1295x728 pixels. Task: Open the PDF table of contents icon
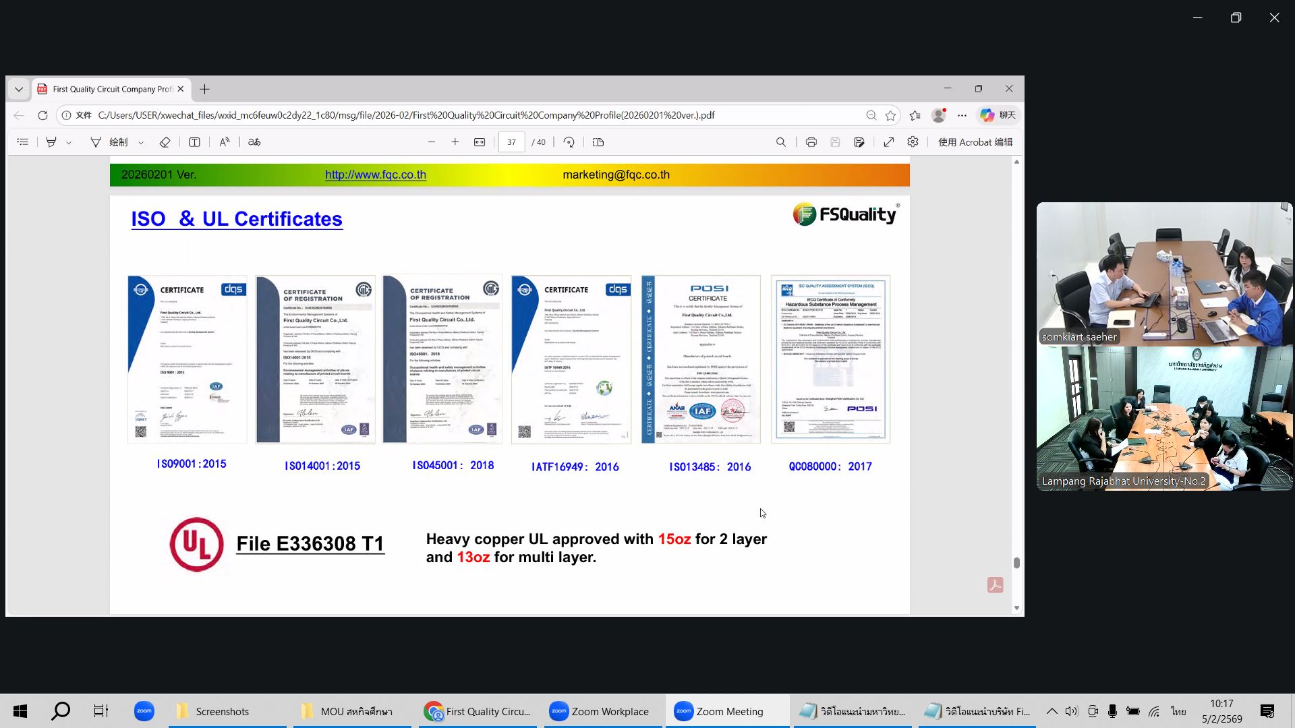coord(23,142)
